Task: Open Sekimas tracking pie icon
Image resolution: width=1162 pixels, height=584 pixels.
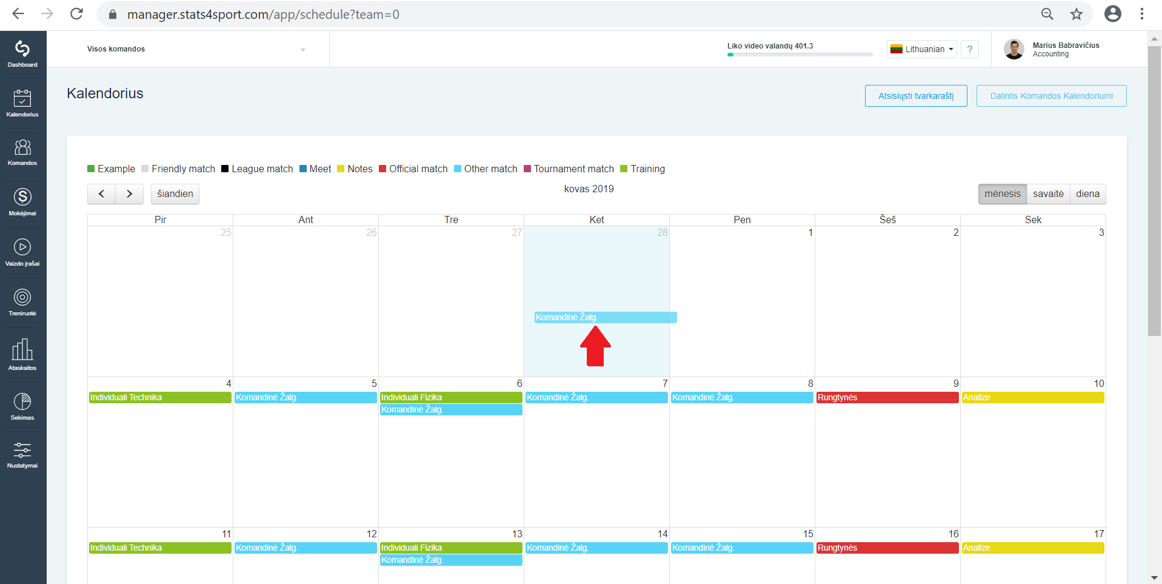Action: [22, 406]
